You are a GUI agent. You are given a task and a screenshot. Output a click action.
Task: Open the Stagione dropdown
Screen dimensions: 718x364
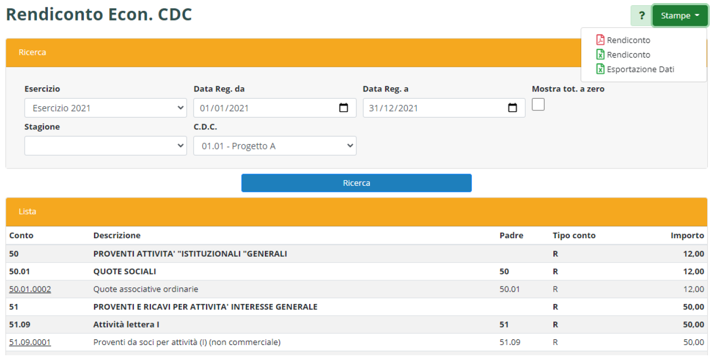click(x=105, y=146)
